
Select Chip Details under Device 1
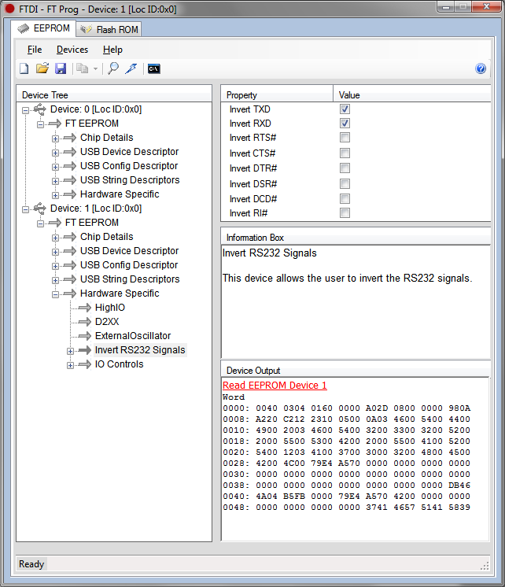[x=107, y=237]
